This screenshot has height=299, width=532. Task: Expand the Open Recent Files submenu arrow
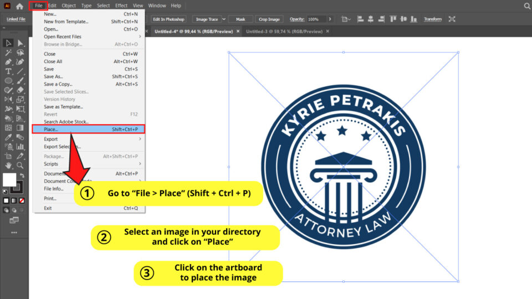pos(140,37)
